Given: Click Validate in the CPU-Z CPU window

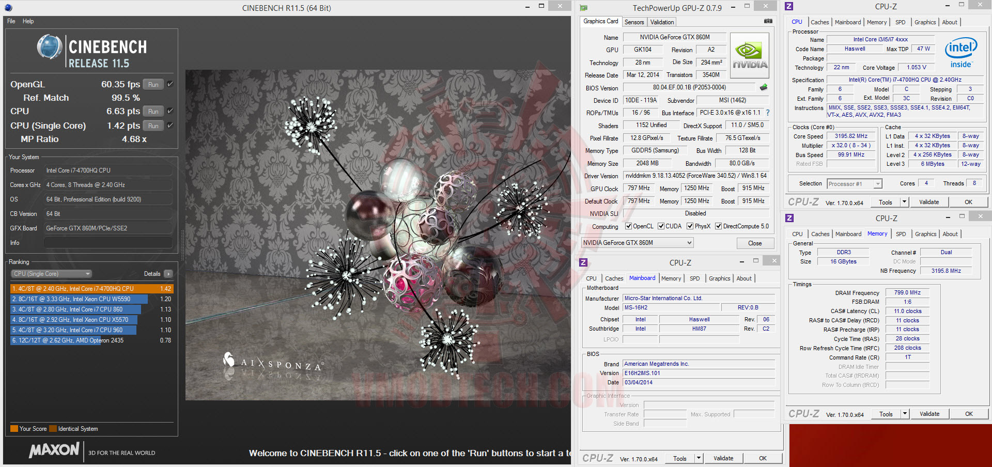Looking at the screenshot, I should pos(929,202).
